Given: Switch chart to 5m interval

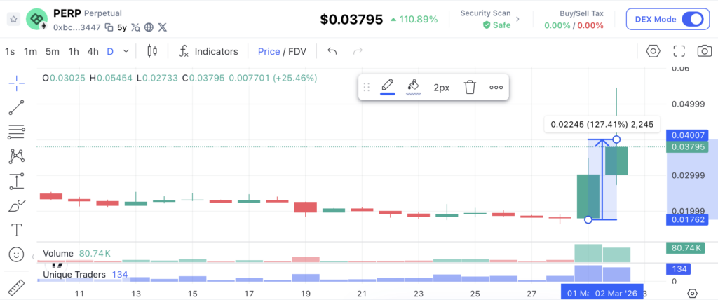Looking at the screenshot, I should [52, 52].
